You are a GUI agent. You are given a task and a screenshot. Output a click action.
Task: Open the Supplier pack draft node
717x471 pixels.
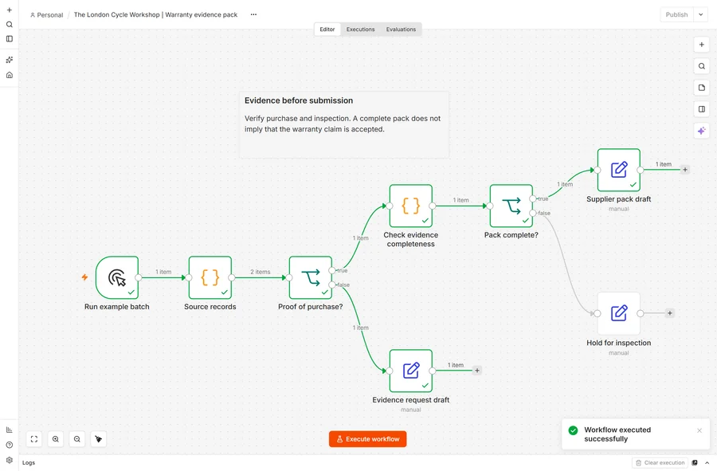tap(619, 170)
